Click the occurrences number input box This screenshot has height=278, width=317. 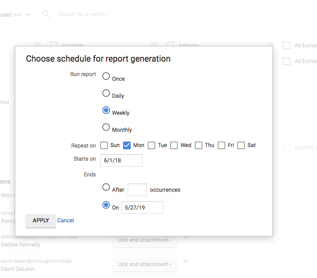[x=137, y=190]
